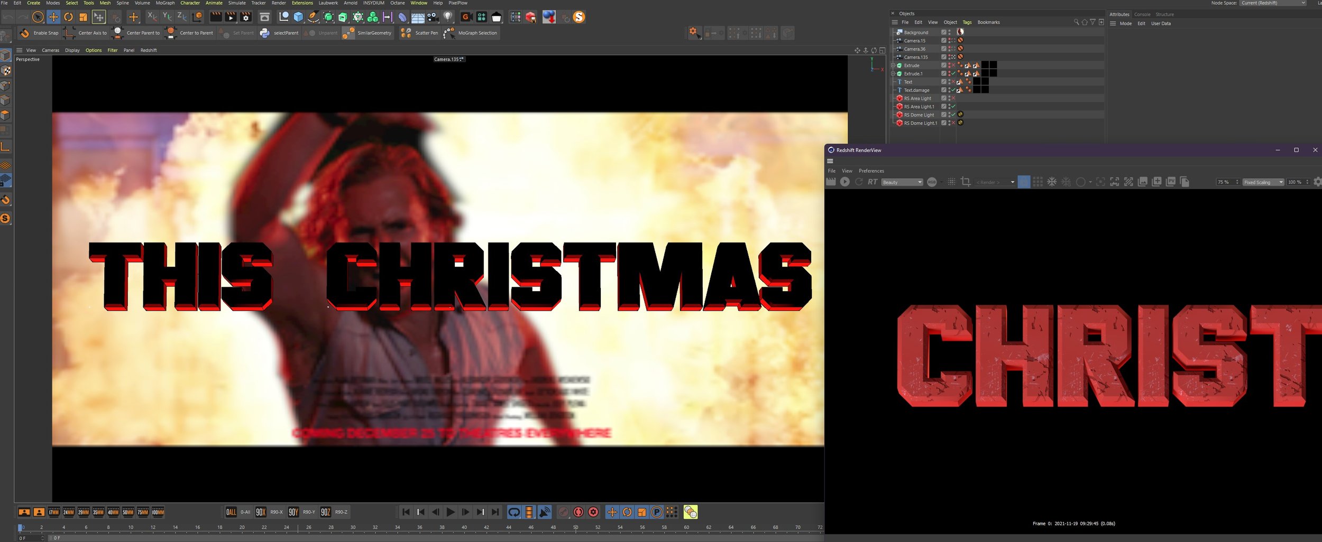1322x542 pixels.
Task: Toggle RS Dome Light.1 enable state
Action: click(953, 123)
